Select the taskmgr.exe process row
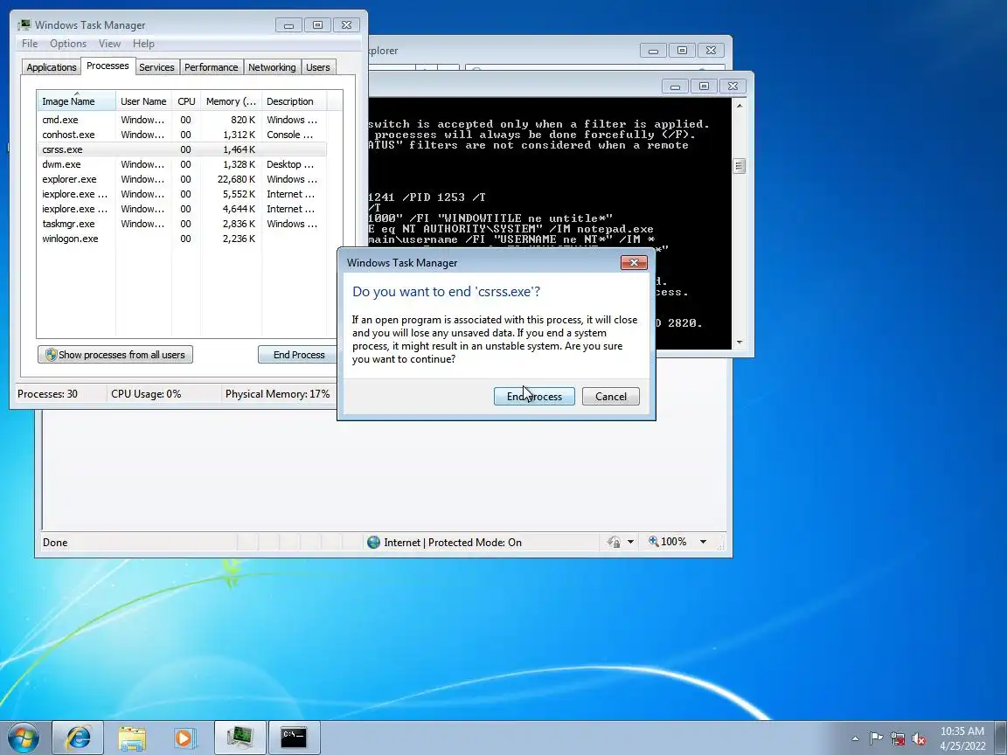Image resolution: width=1007 pixels, height=755 pixels. tap(182, 223)
